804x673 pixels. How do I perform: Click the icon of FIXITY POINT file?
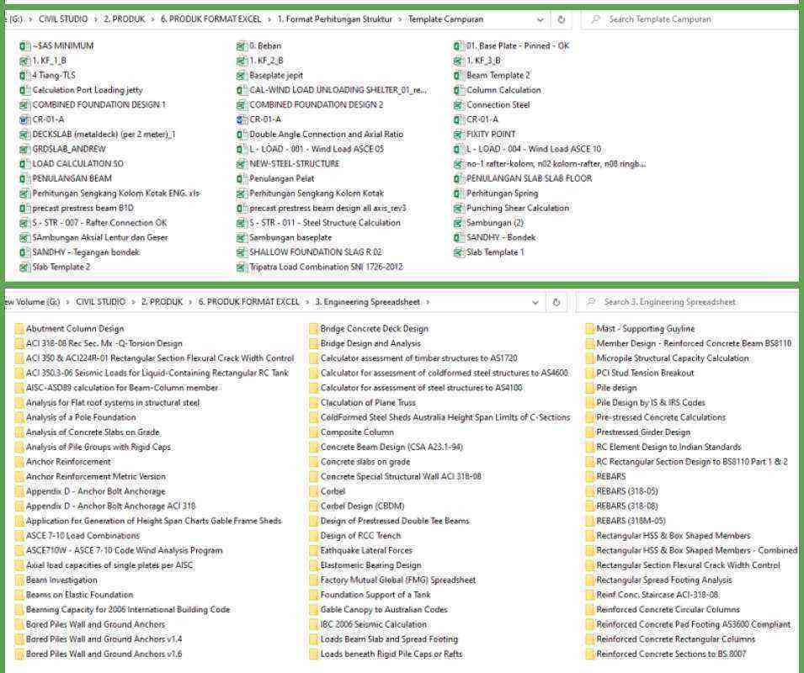458,135
